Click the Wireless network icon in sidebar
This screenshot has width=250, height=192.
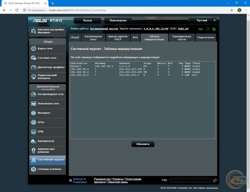[34, 94]
